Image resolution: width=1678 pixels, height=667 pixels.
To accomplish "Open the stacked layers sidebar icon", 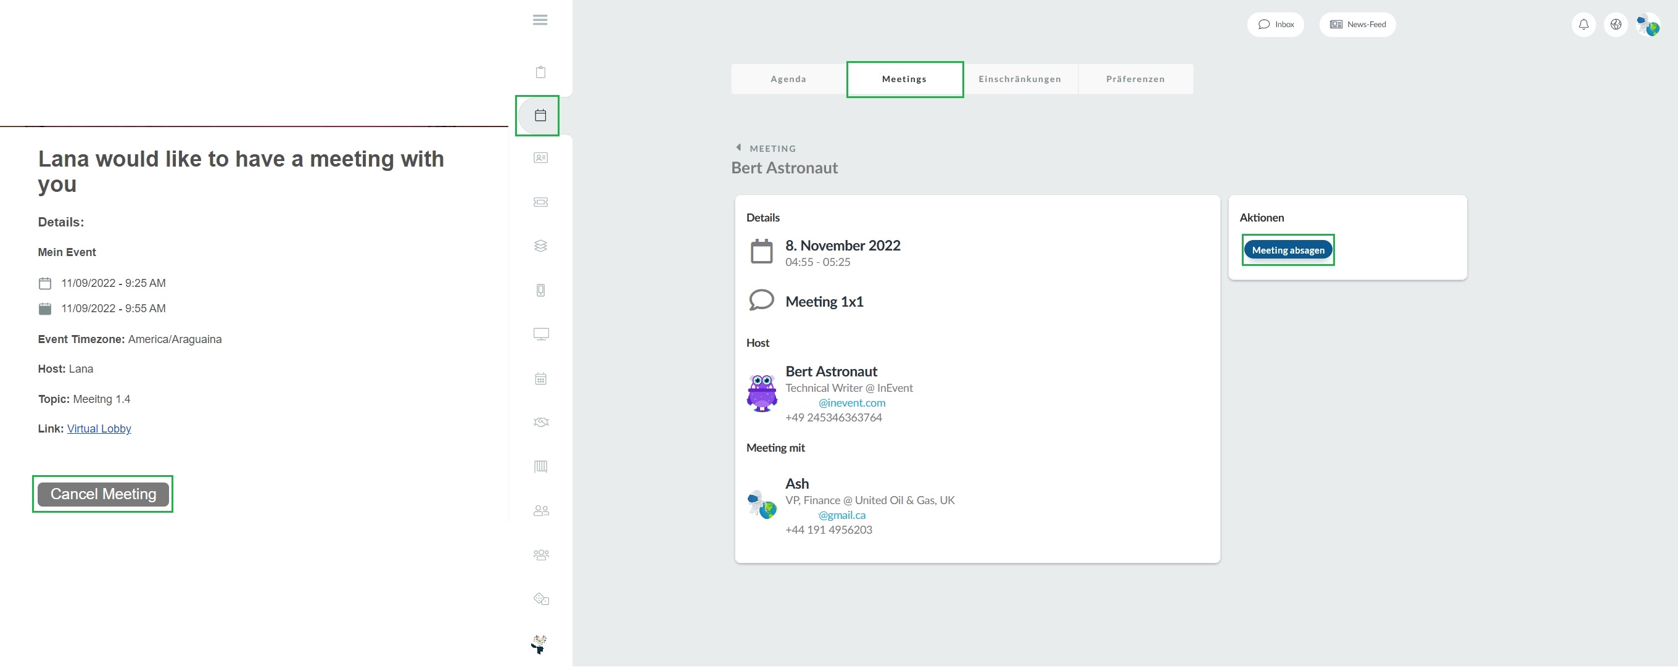I will pyautogui.click(x=540, y=246).
